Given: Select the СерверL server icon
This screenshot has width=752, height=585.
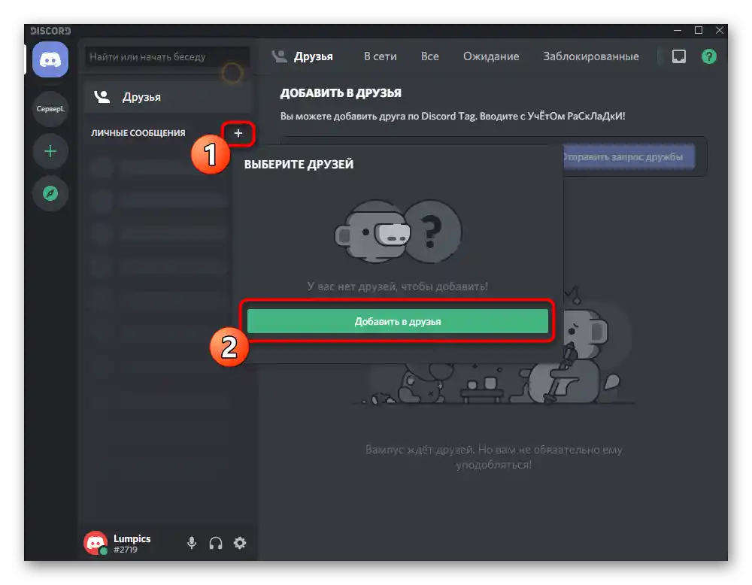Looking at the screenshot, I should (x=50, y=109).
